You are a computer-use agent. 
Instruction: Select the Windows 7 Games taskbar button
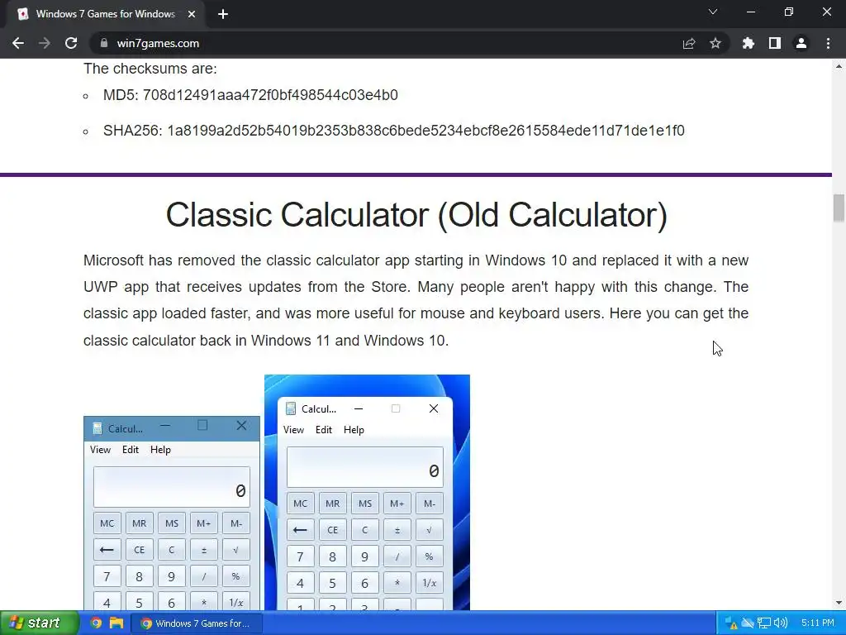[x=197, y=623]
